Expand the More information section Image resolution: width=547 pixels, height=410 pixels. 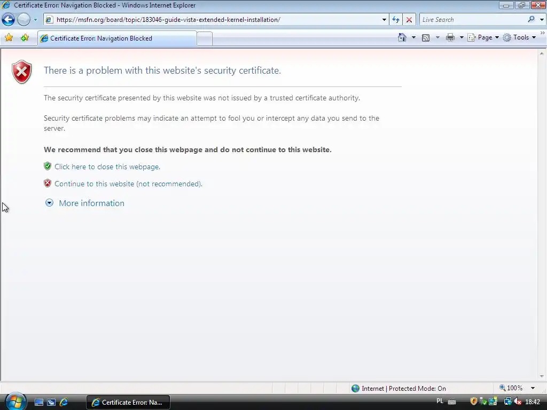click(x=49, y=202)
